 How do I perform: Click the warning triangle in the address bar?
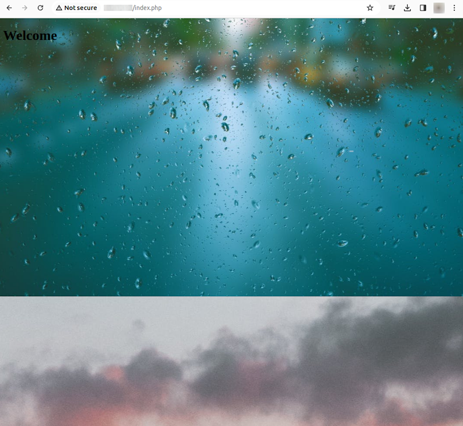pyautogui.click(x=59, y=8)
